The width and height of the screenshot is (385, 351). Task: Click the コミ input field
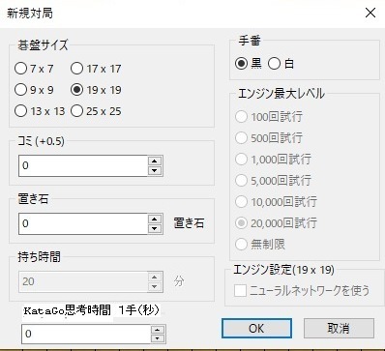(83, 165)
